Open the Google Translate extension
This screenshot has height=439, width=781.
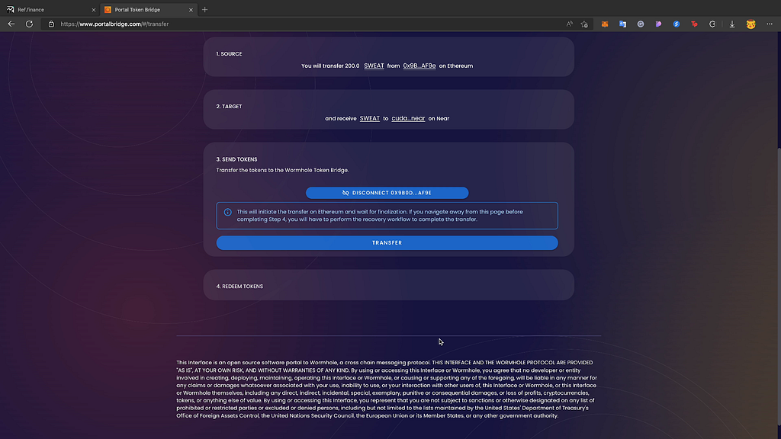[622, 24]
